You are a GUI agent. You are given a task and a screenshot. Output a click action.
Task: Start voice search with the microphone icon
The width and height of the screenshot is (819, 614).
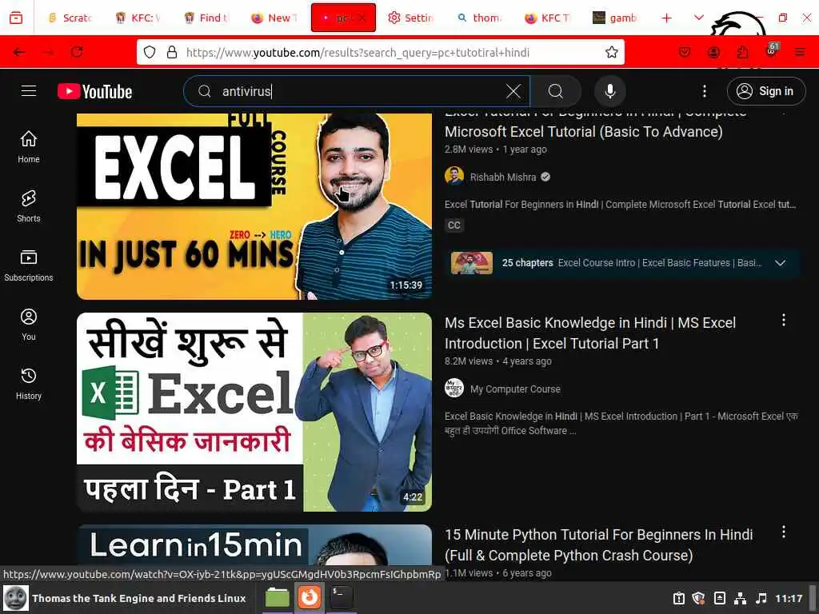pyautogui.click(x=609, y=91)
